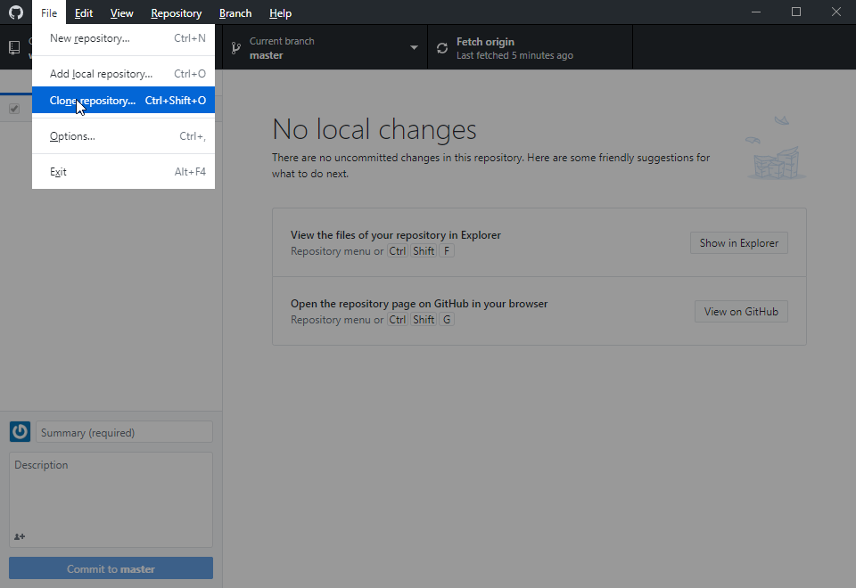Open Options... from the File menu
856x588 pixels.
(123, 135)
